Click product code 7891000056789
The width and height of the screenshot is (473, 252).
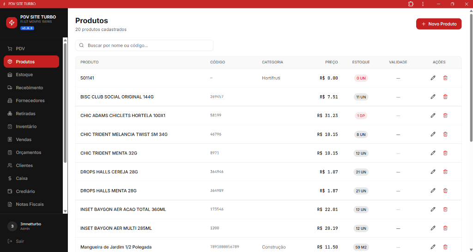(x=224, y=246)
